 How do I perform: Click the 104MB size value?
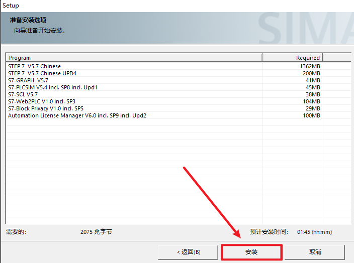click(311, 101)
